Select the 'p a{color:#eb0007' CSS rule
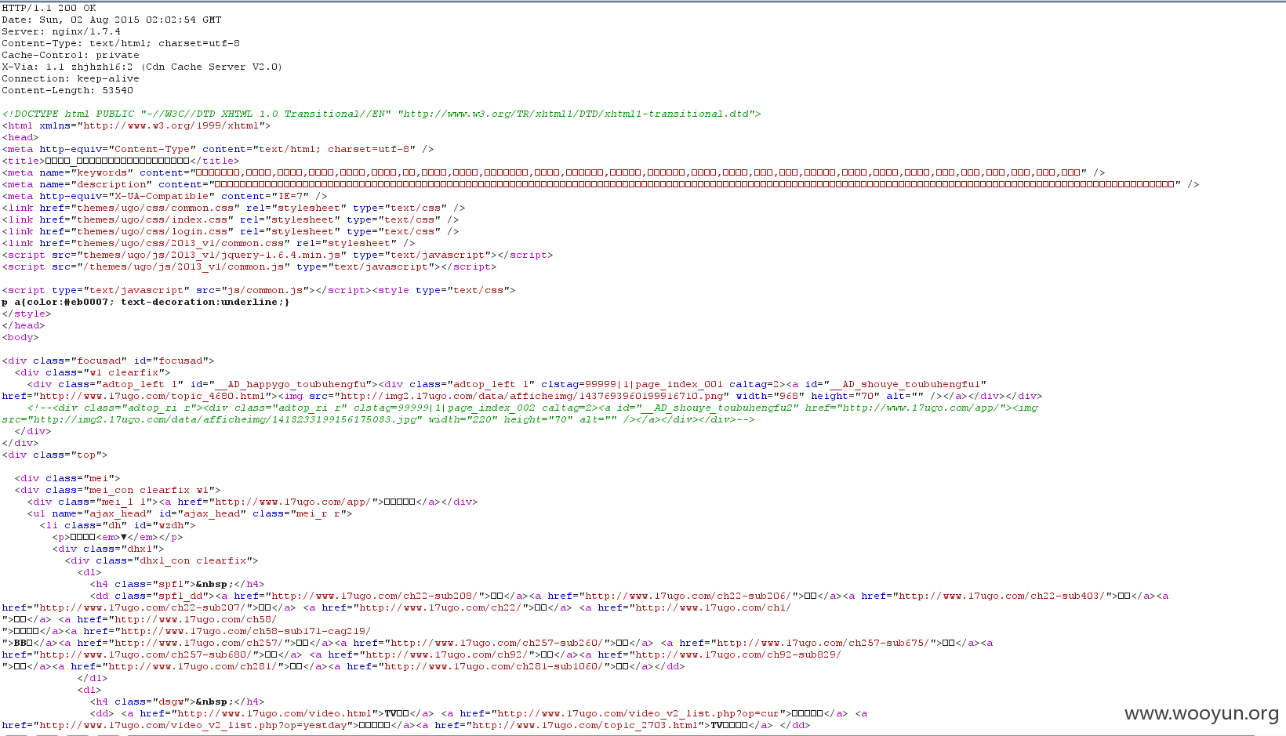 [146, 302]
